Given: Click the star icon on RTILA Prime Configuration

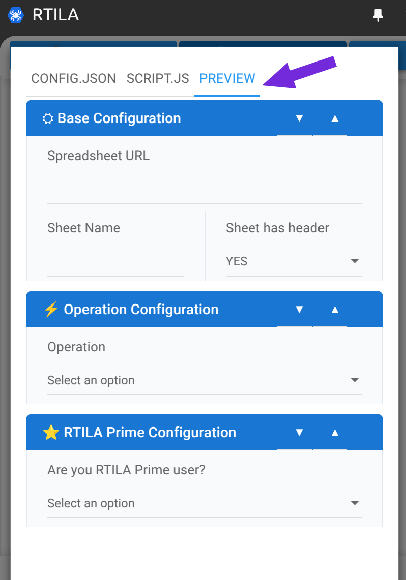Looking at the screenshot, I should click(51, 433).
